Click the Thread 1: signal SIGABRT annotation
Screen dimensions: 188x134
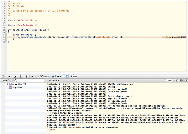coord(174,37)
